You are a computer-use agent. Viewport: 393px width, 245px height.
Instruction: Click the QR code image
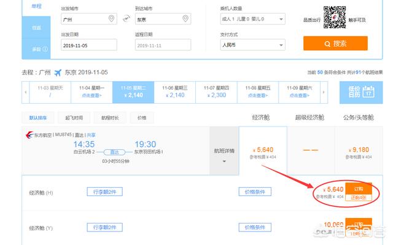[x=334, y=17]
